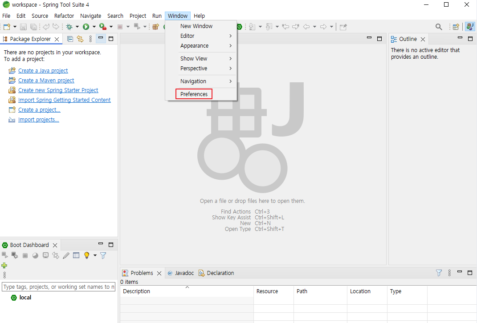This screenshot has height=323, width=477.
Task: Open the Problems view menu dots
Action: (449, 273)
